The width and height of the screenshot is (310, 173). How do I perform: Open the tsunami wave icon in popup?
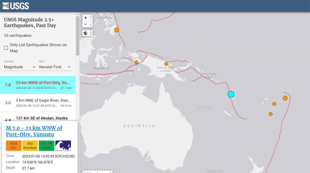(x=63, y=146)
